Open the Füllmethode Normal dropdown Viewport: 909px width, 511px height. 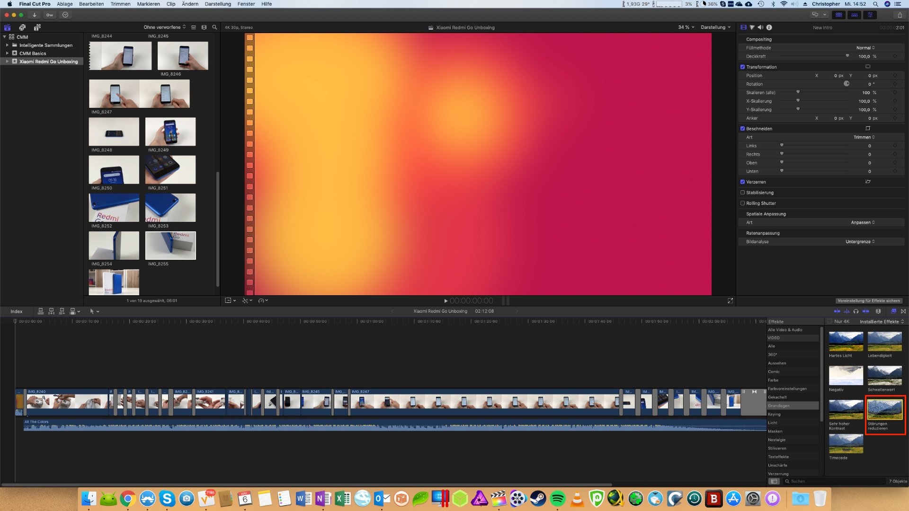(x=865, y=48)
